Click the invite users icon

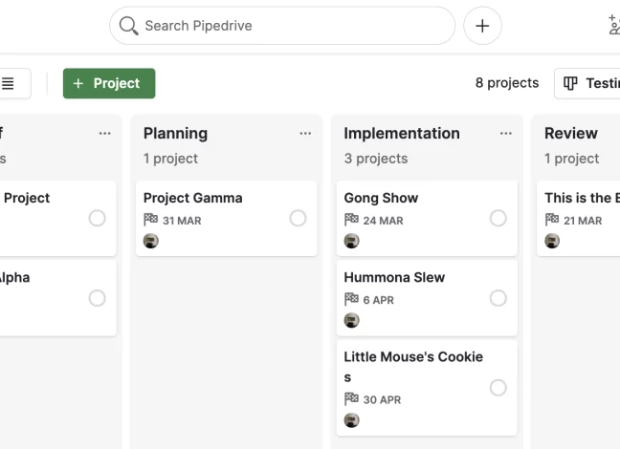click(614, 25)
